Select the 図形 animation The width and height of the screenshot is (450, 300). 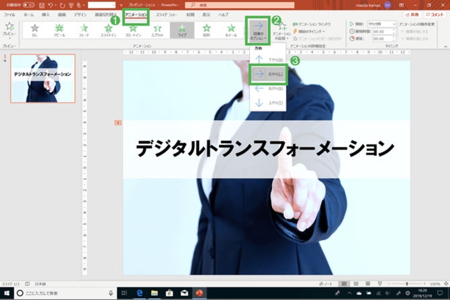[x=206, y=30]
